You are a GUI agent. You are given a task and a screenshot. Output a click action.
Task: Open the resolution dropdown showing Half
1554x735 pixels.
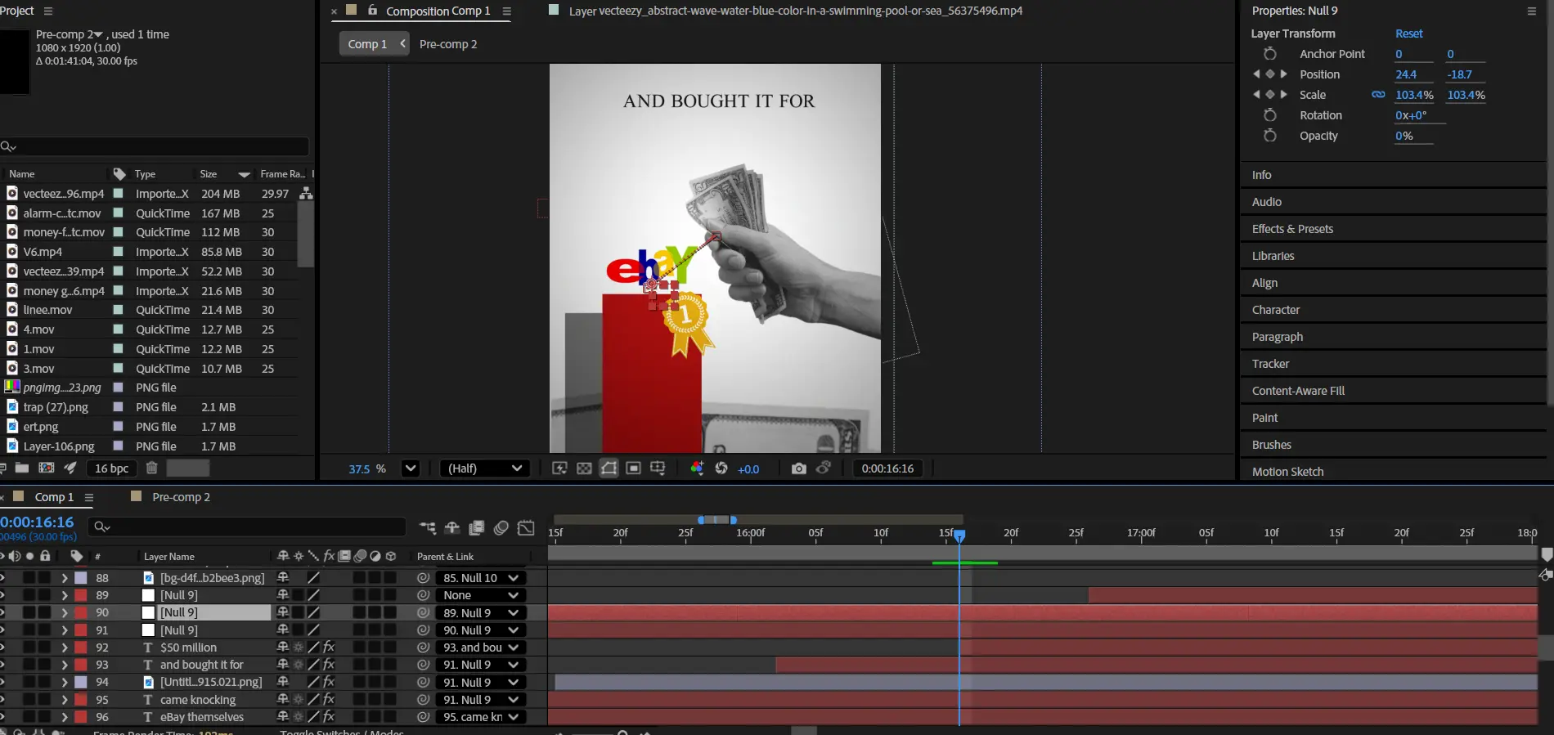coord(484,468)
